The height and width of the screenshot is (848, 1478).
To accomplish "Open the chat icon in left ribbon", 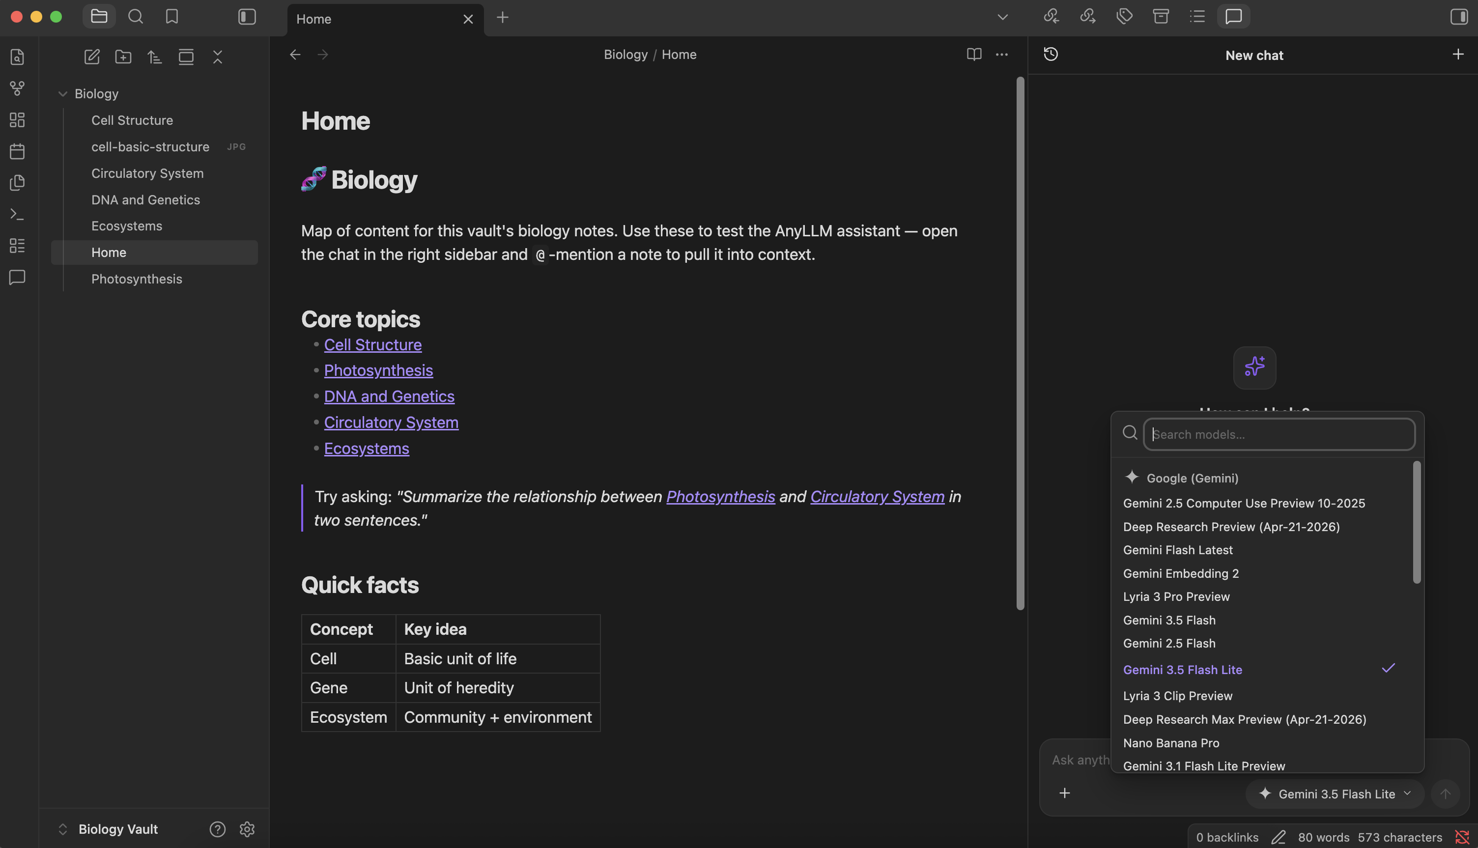I will [18, 277].
